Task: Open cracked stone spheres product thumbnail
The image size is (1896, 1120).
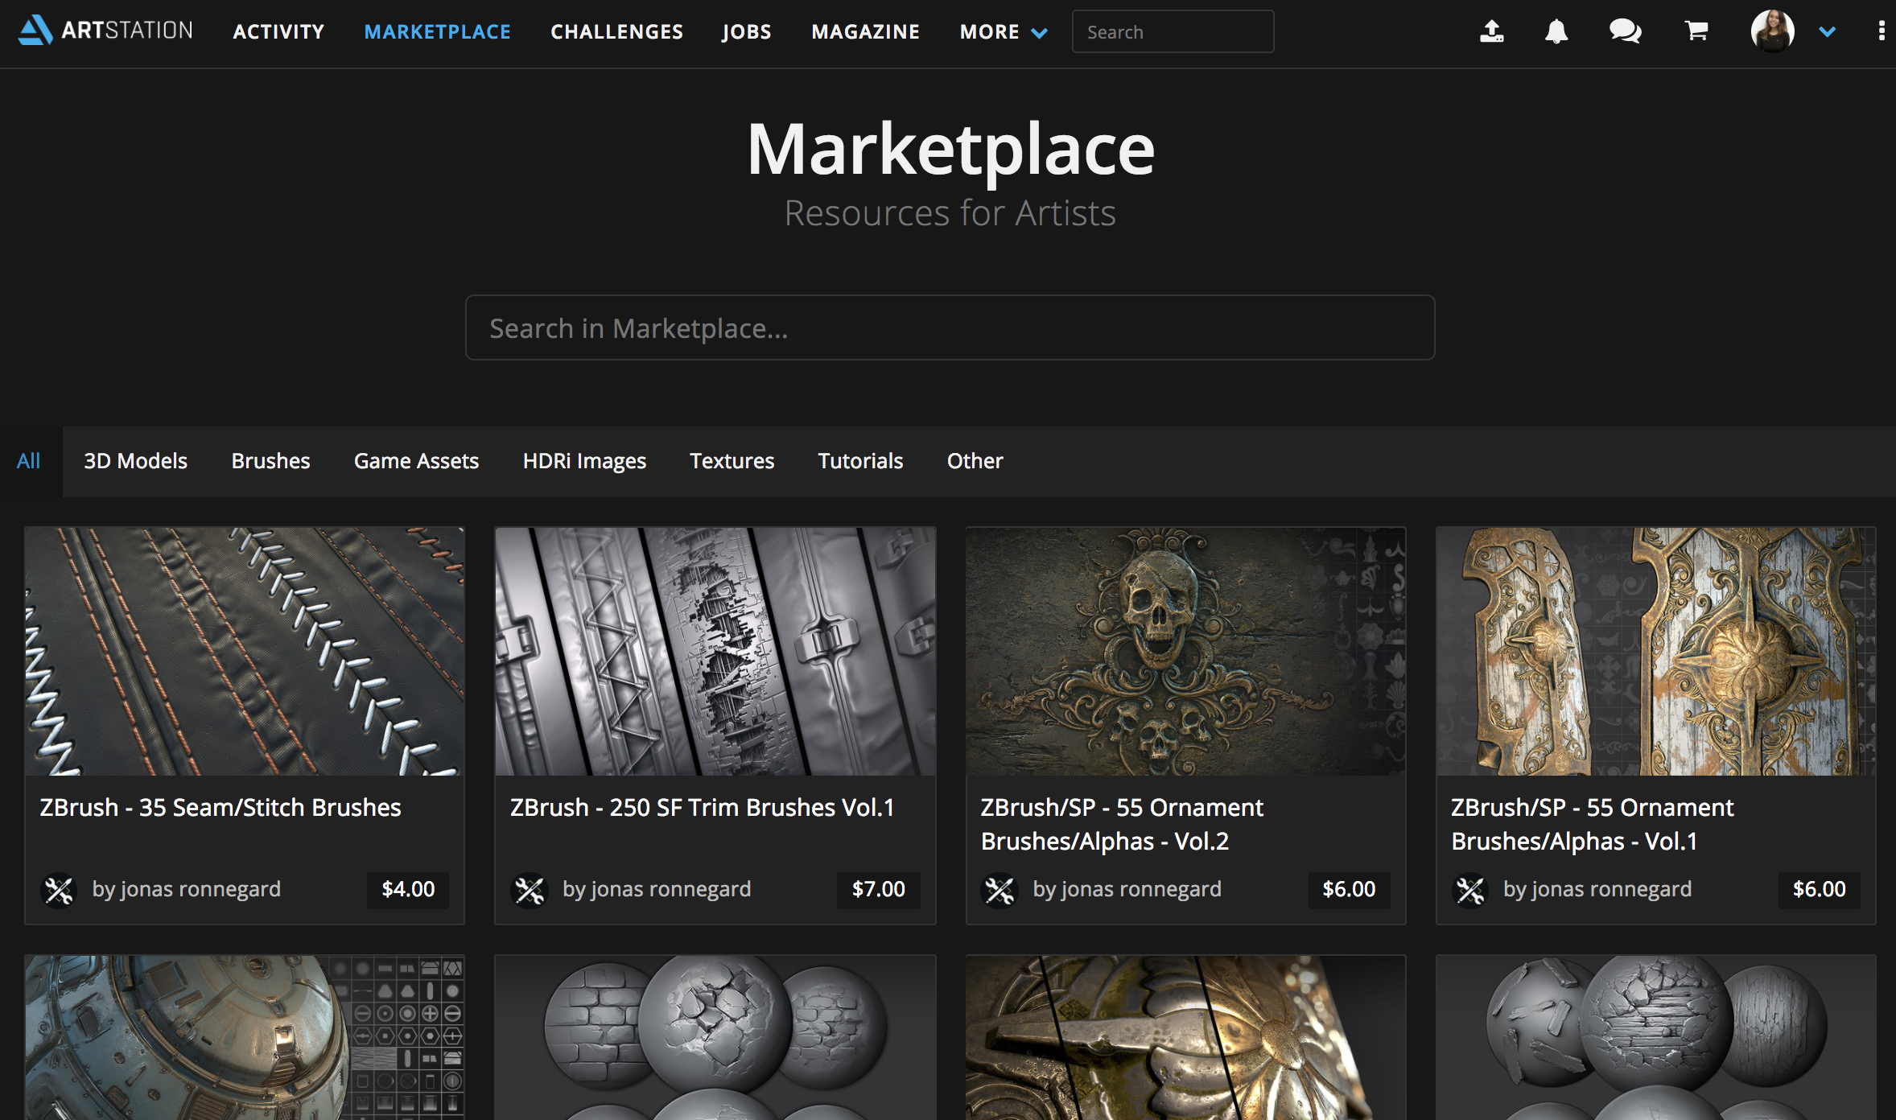Action: pyautogui.click(x=1656, y=1038)
